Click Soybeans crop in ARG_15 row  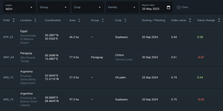click(121, 99)
